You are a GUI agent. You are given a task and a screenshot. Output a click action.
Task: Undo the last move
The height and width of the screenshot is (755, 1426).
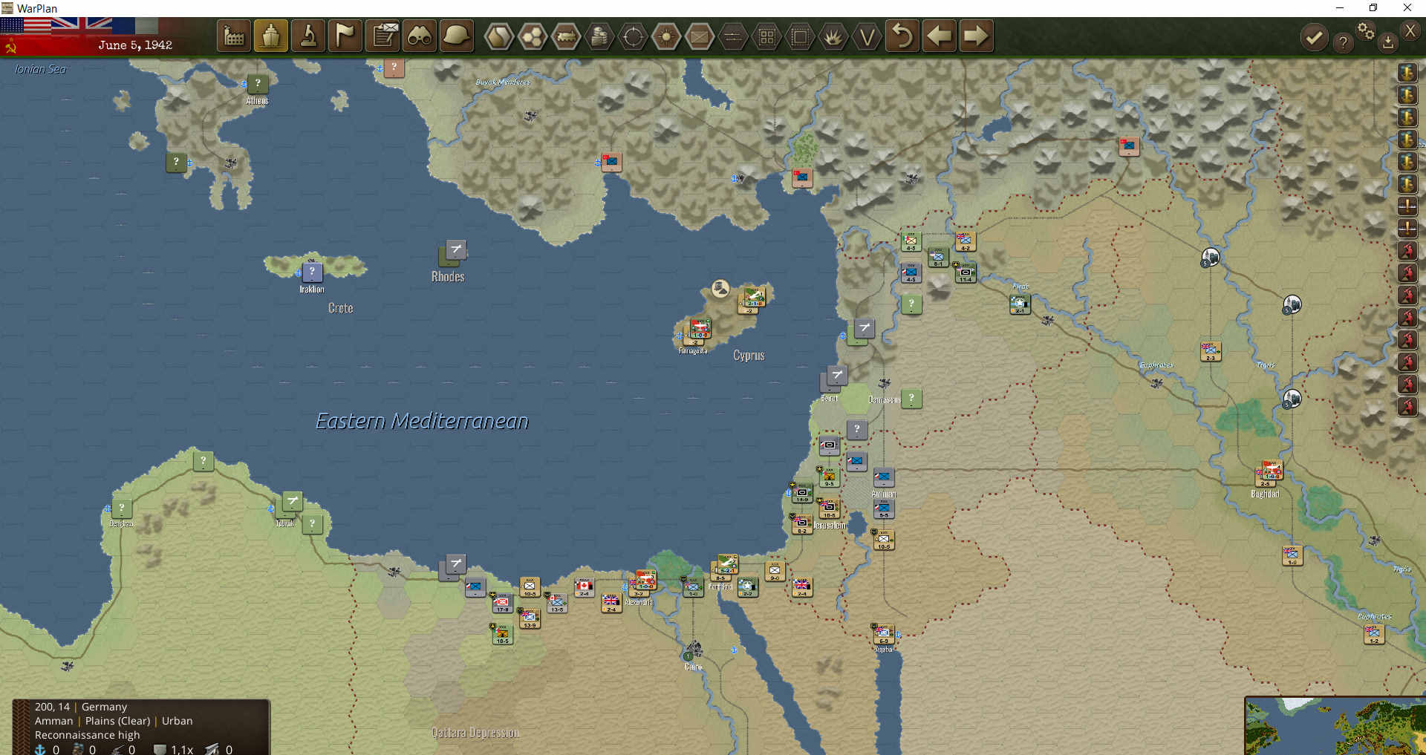point(902,36)
